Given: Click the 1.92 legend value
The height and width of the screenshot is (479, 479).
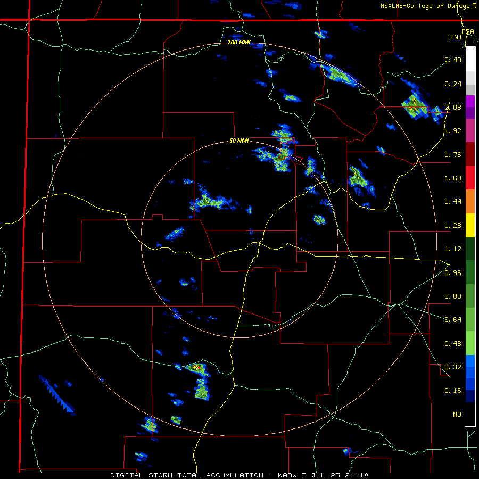Looking at the screenshot, I should [x=453, y=131].
